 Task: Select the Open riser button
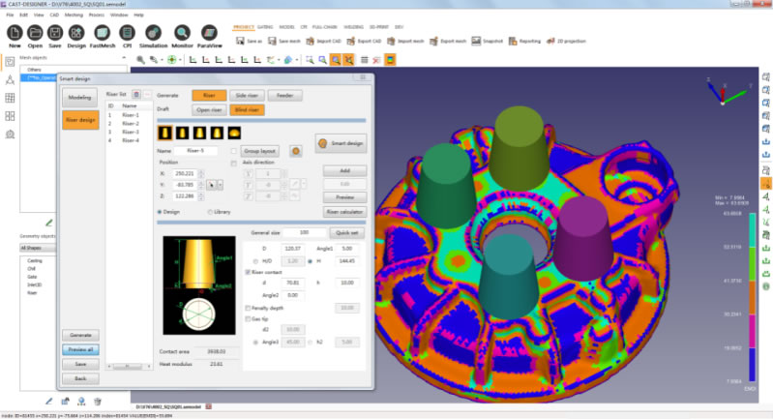tap(209, 110)
